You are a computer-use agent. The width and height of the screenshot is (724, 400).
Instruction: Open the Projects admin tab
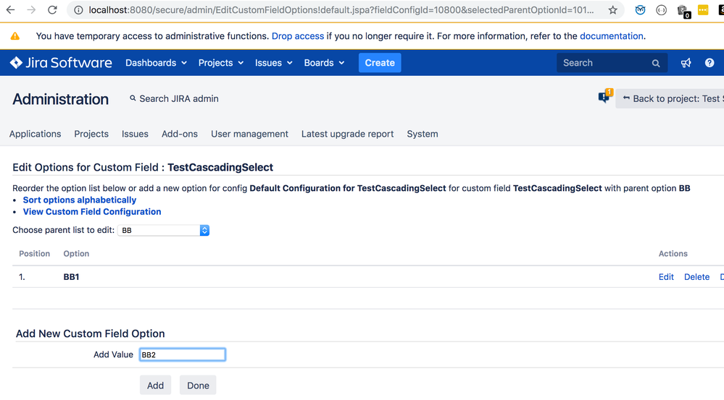click(91, 134)
